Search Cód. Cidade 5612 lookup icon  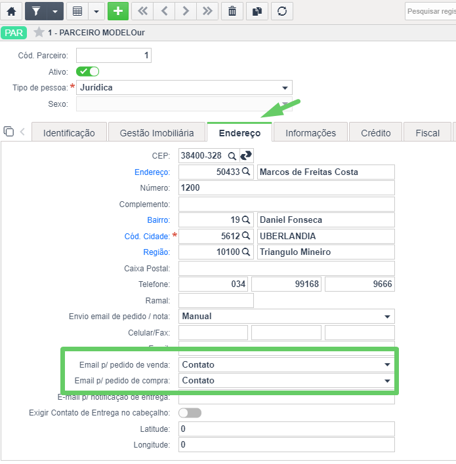246,235
